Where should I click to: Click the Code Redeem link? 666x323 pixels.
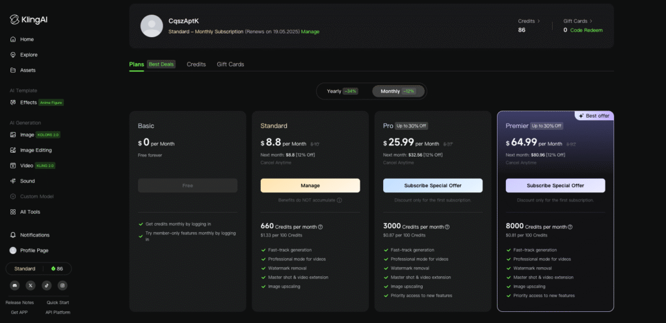click(586, 30)
